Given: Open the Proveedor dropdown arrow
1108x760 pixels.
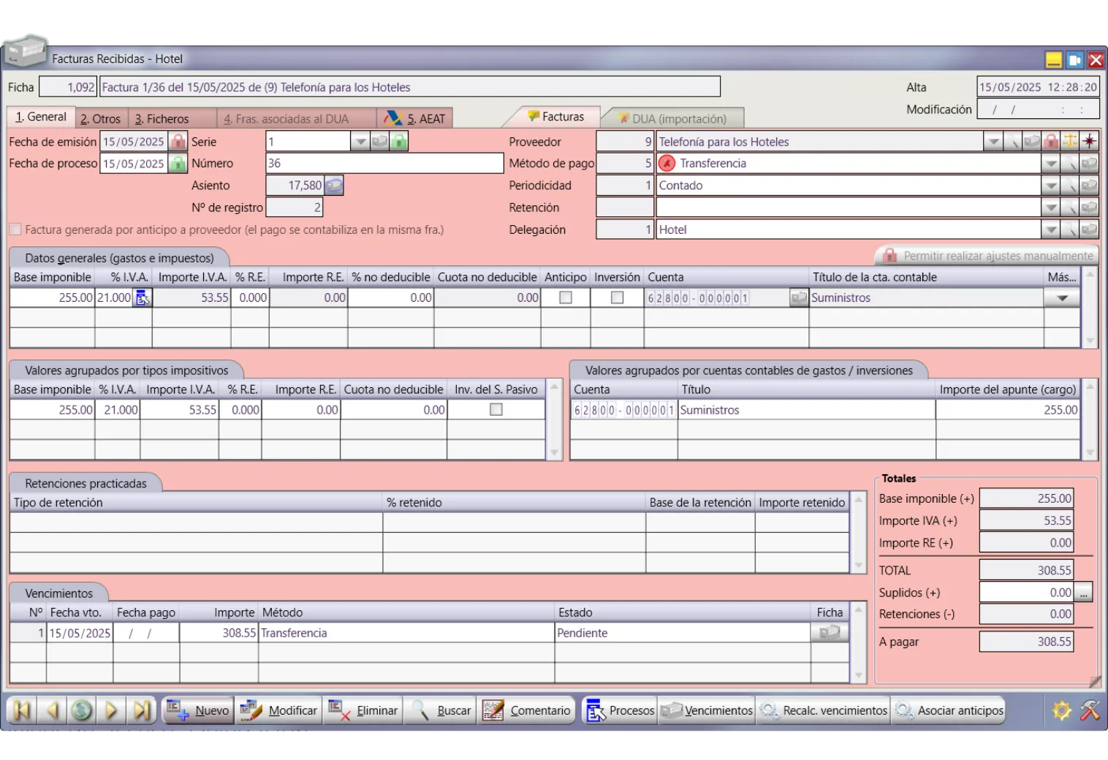Looking at the screenshot, I should [x=993, y=142].
